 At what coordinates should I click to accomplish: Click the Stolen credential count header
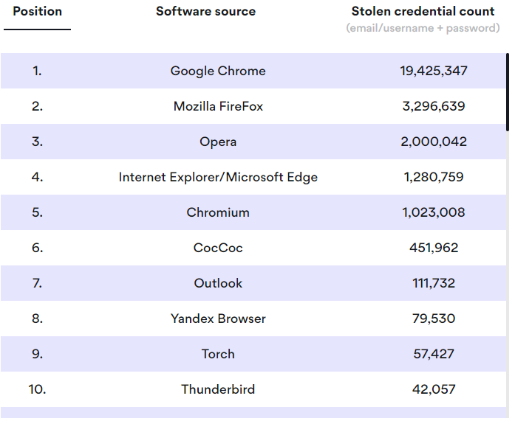coord(423,12)
